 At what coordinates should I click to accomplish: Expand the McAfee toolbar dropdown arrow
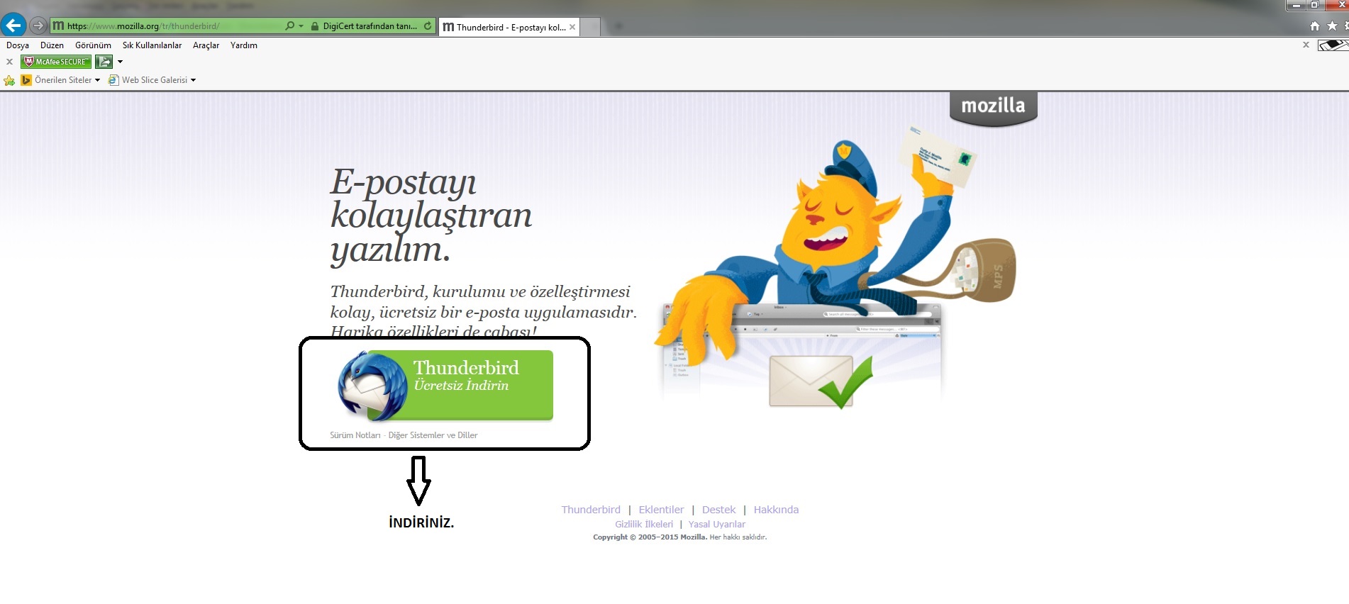point(120,62)
